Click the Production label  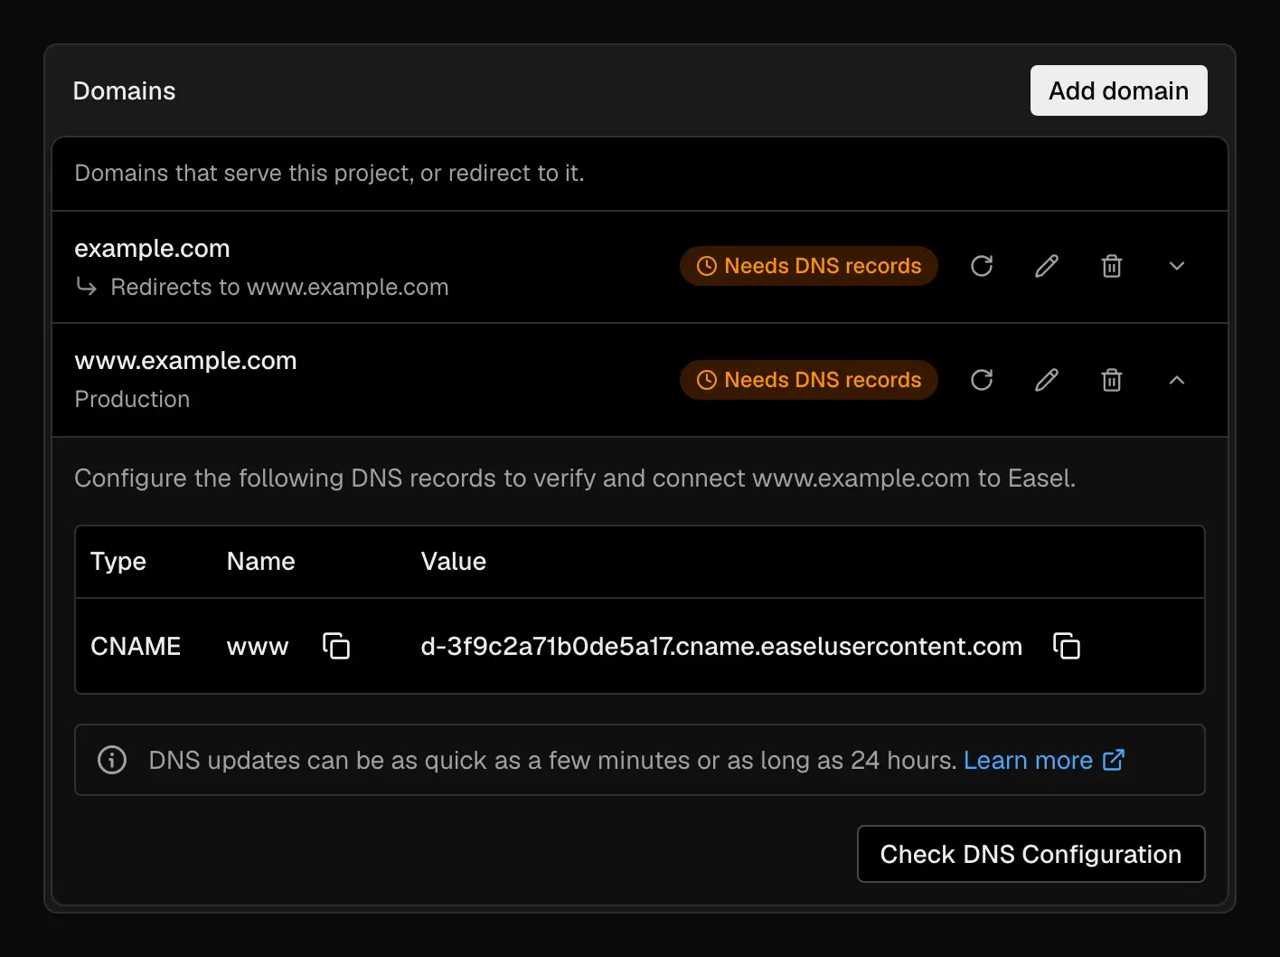click(x=132, y=399)
